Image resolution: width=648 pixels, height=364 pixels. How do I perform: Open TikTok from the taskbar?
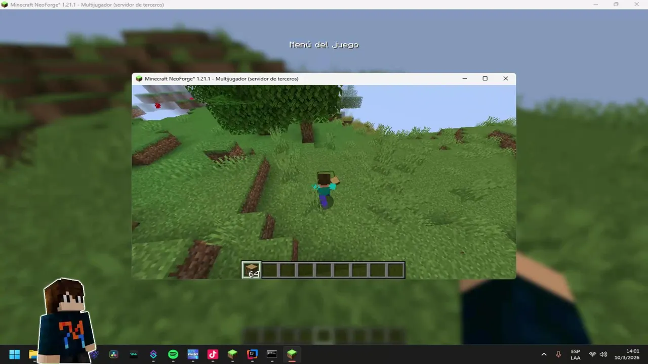(213, 354)
